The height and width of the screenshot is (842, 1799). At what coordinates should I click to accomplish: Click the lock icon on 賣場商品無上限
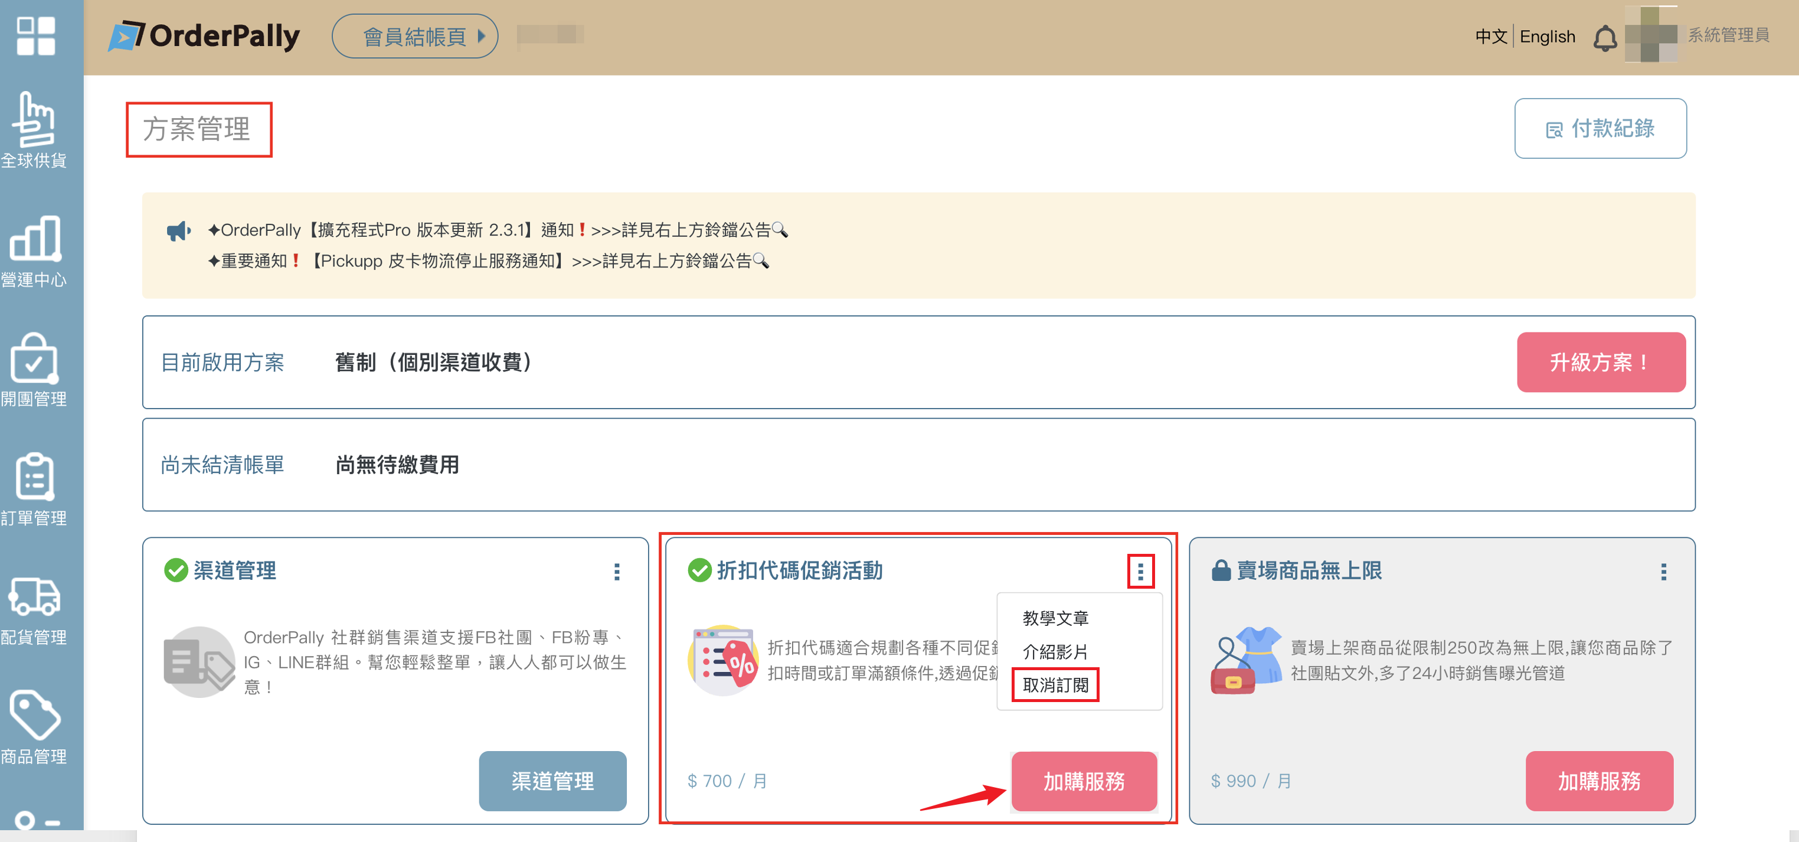coord(1221,570)
